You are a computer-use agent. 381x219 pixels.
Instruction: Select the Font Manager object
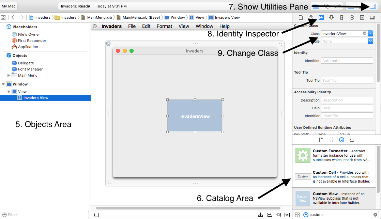[27, 69]
